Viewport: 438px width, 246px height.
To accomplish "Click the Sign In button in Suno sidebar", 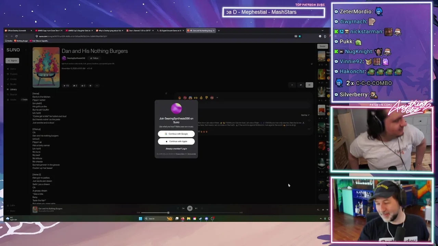I will coord(12,60).
